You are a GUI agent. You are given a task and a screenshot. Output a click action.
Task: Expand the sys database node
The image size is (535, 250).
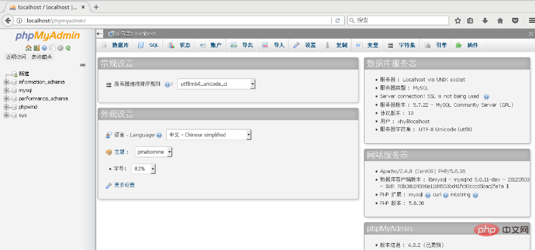click(x=6, y=115)
